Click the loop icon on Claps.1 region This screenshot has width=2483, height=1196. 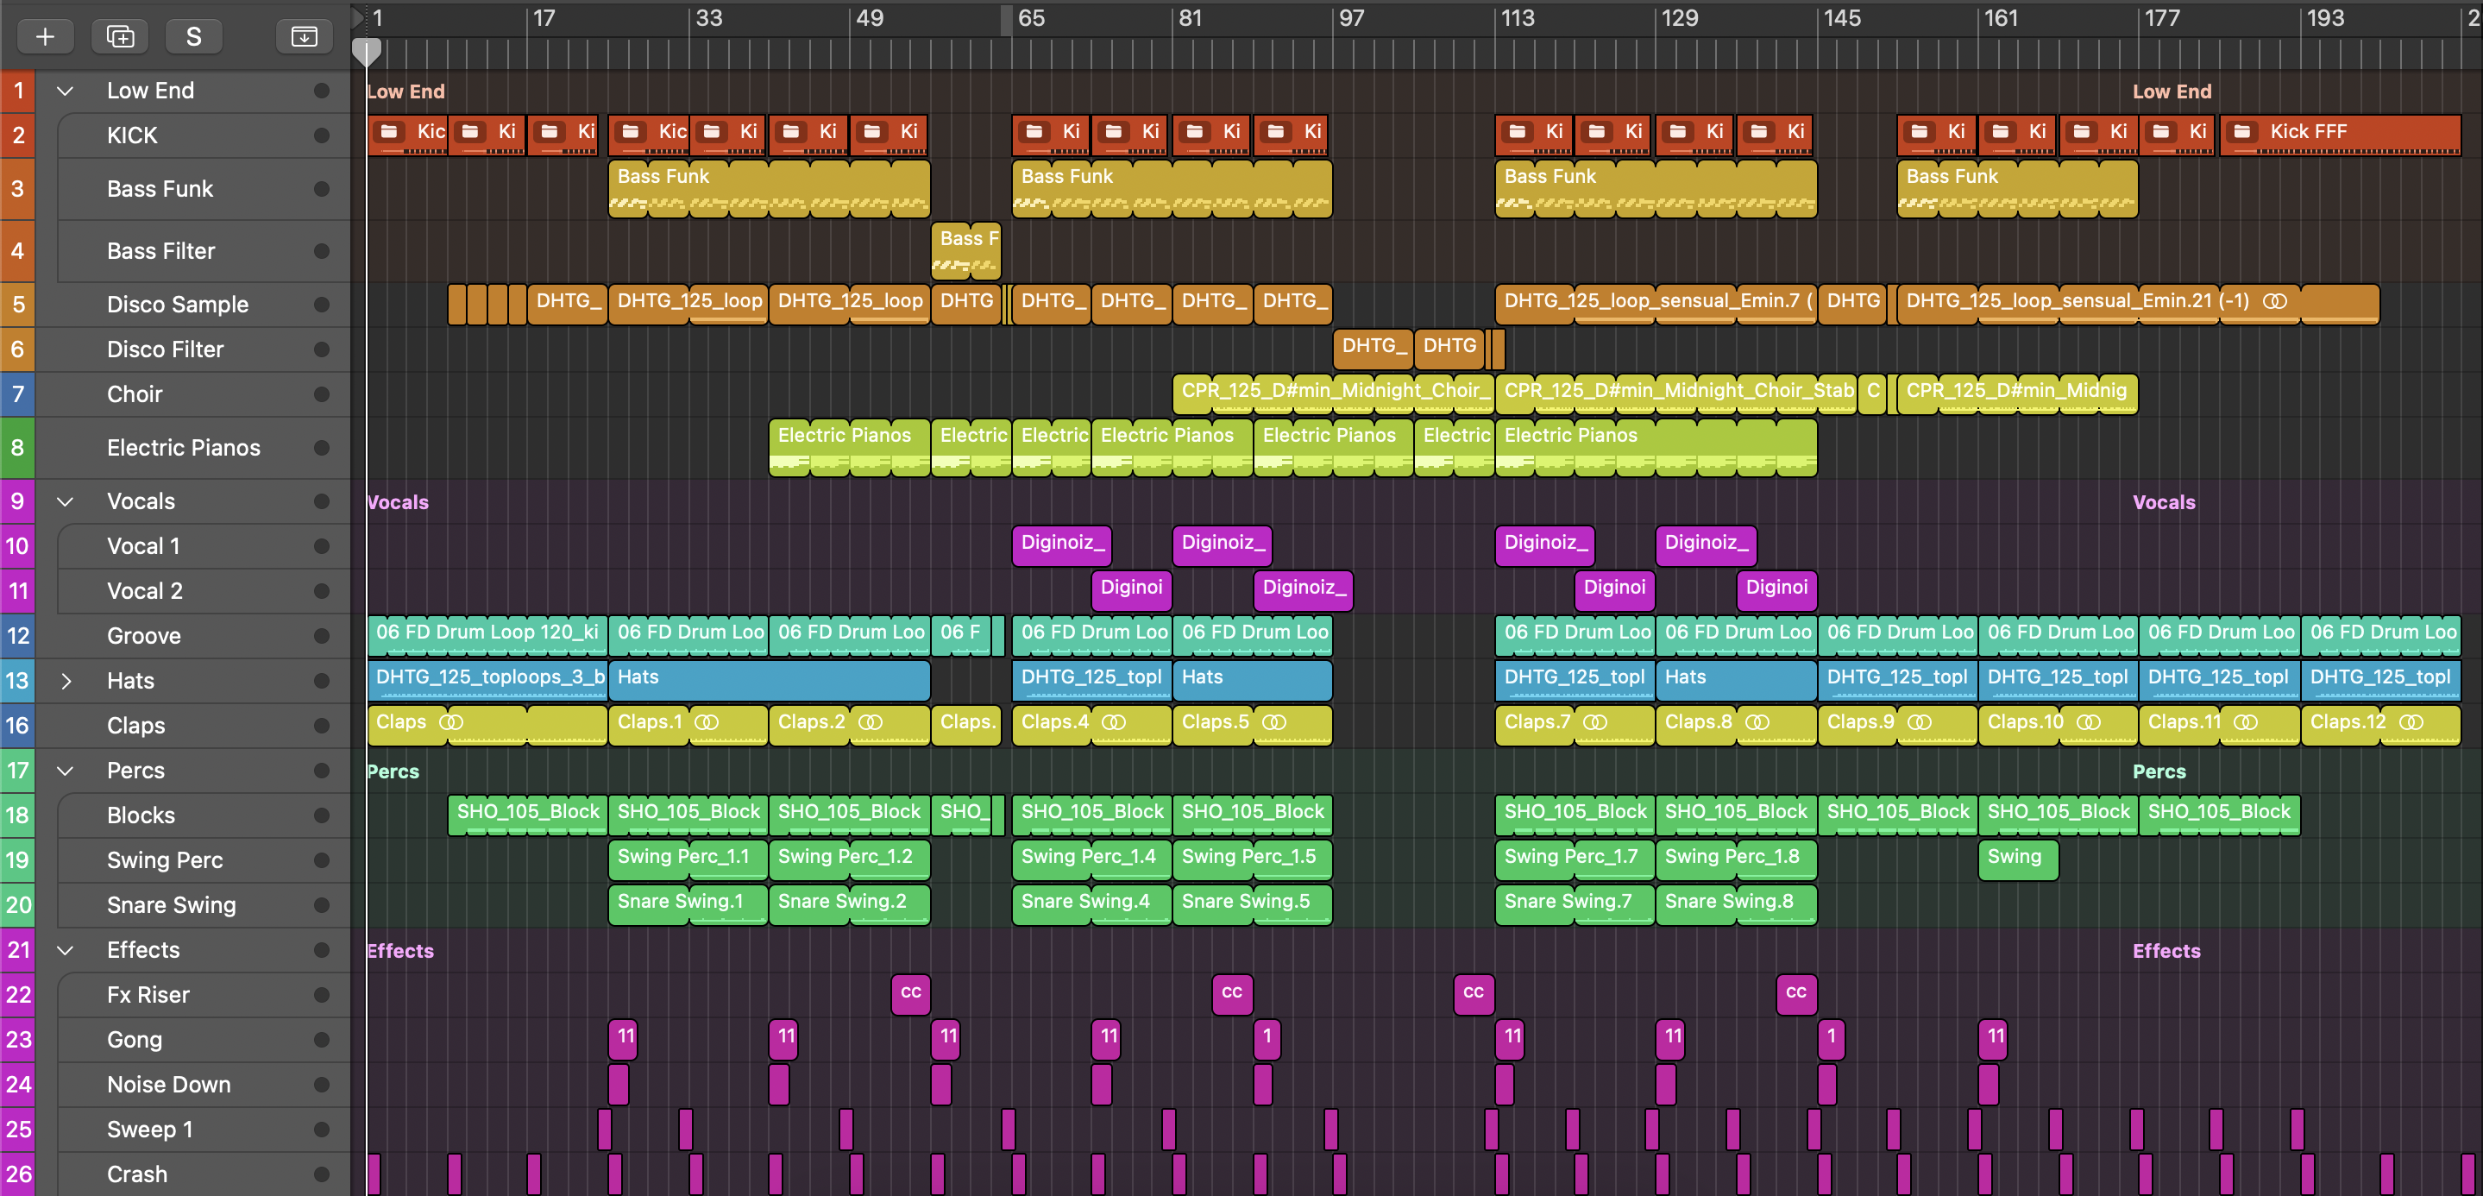coord(707,722)
